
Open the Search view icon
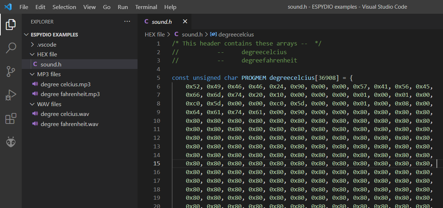pyautogui.click(x=11, y=48)
